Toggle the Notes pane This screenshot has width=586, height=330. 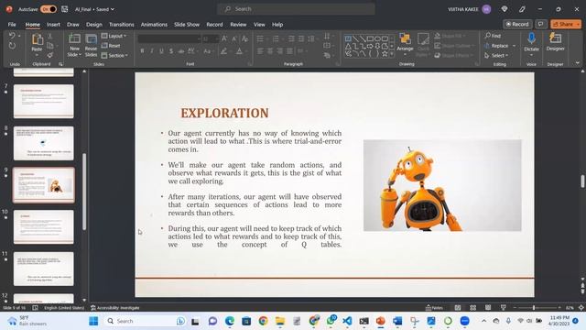tap(434, 308)
